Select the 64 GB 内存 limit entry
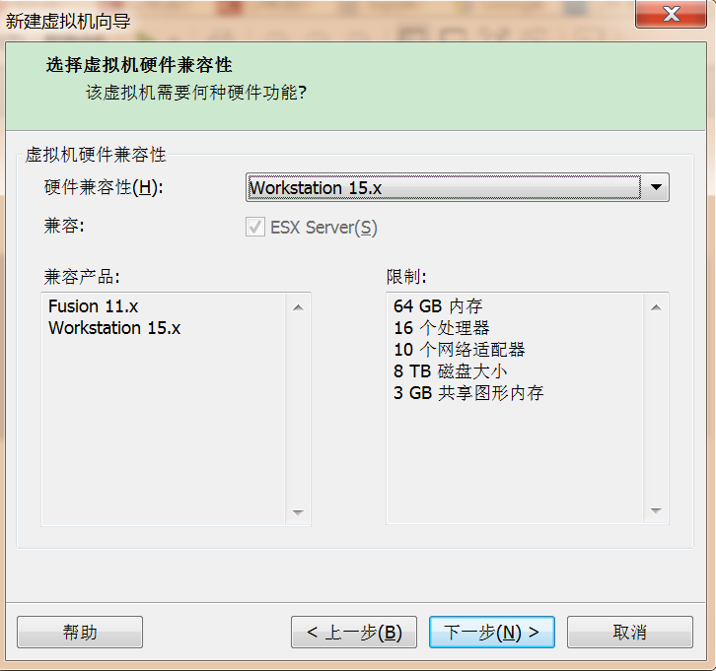The image size is (716, 671). pos(438,306)
